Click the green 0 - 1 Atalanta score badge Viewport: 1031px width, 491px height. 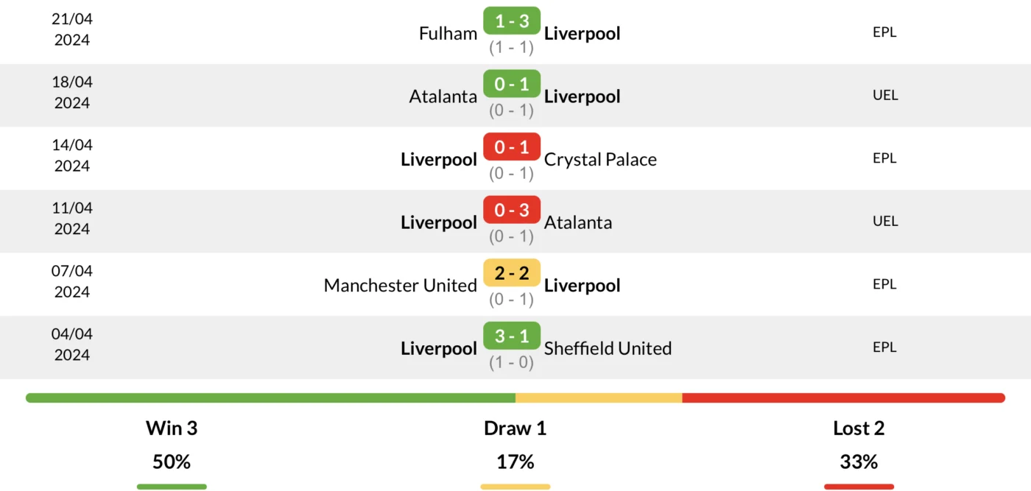pyautogui.click(x=512, y=84)
